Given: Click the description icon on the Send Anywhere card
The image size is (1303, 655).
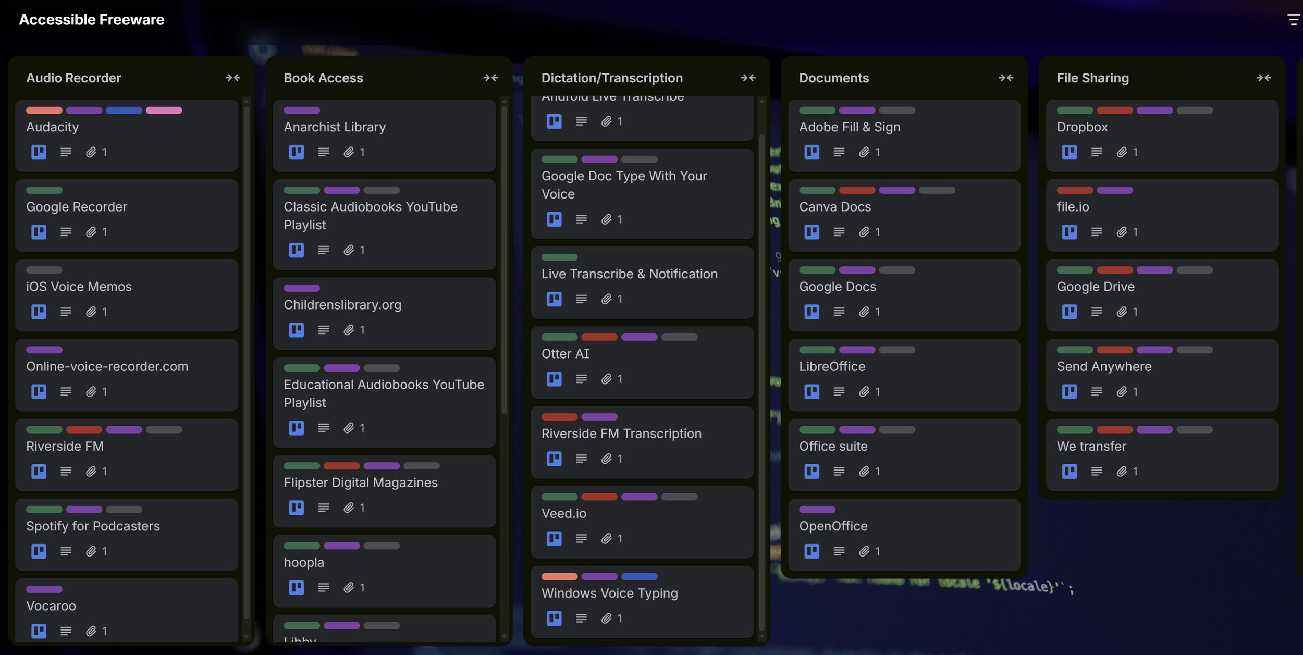Looking at the screenshot, I should tap(1097, 391).
